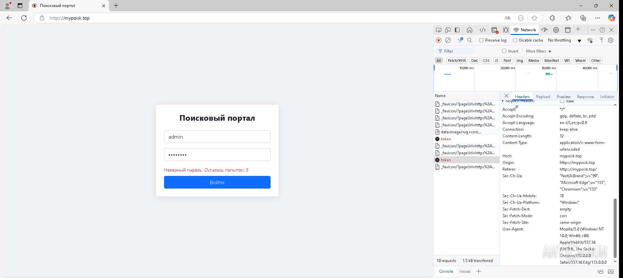Click the plus icon for more DevTools tools
This screenshot has height=278, width=623.
578,30
